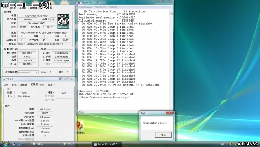Click Super PI vertical scrollbar thumb

pyautogui.click(x=171, y=13)
